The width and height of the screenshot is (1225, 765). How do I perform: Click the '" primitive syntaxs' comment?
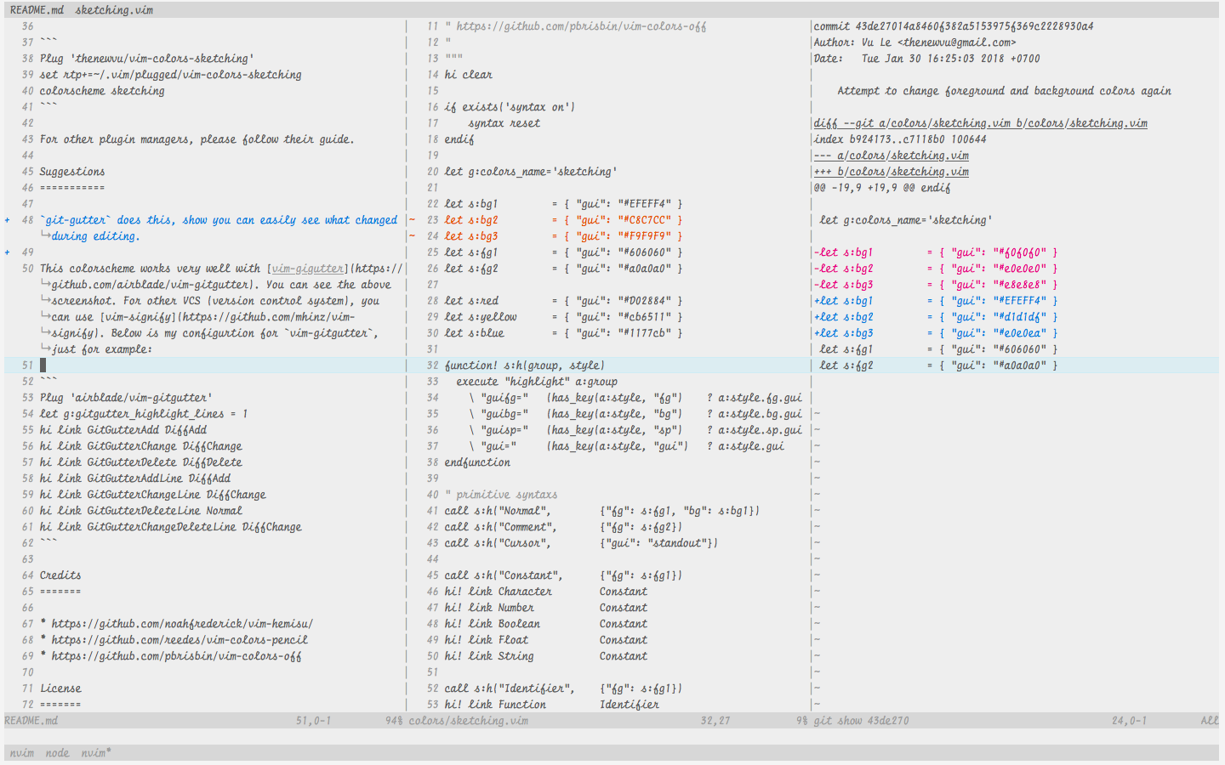tap(501, 495)
